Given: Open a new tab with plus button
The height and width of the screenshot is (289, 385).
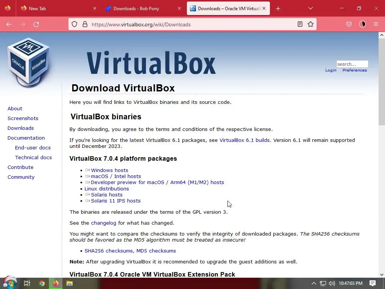Looking at the screenshot, I should pyautogui.click(x=278, y=9).
